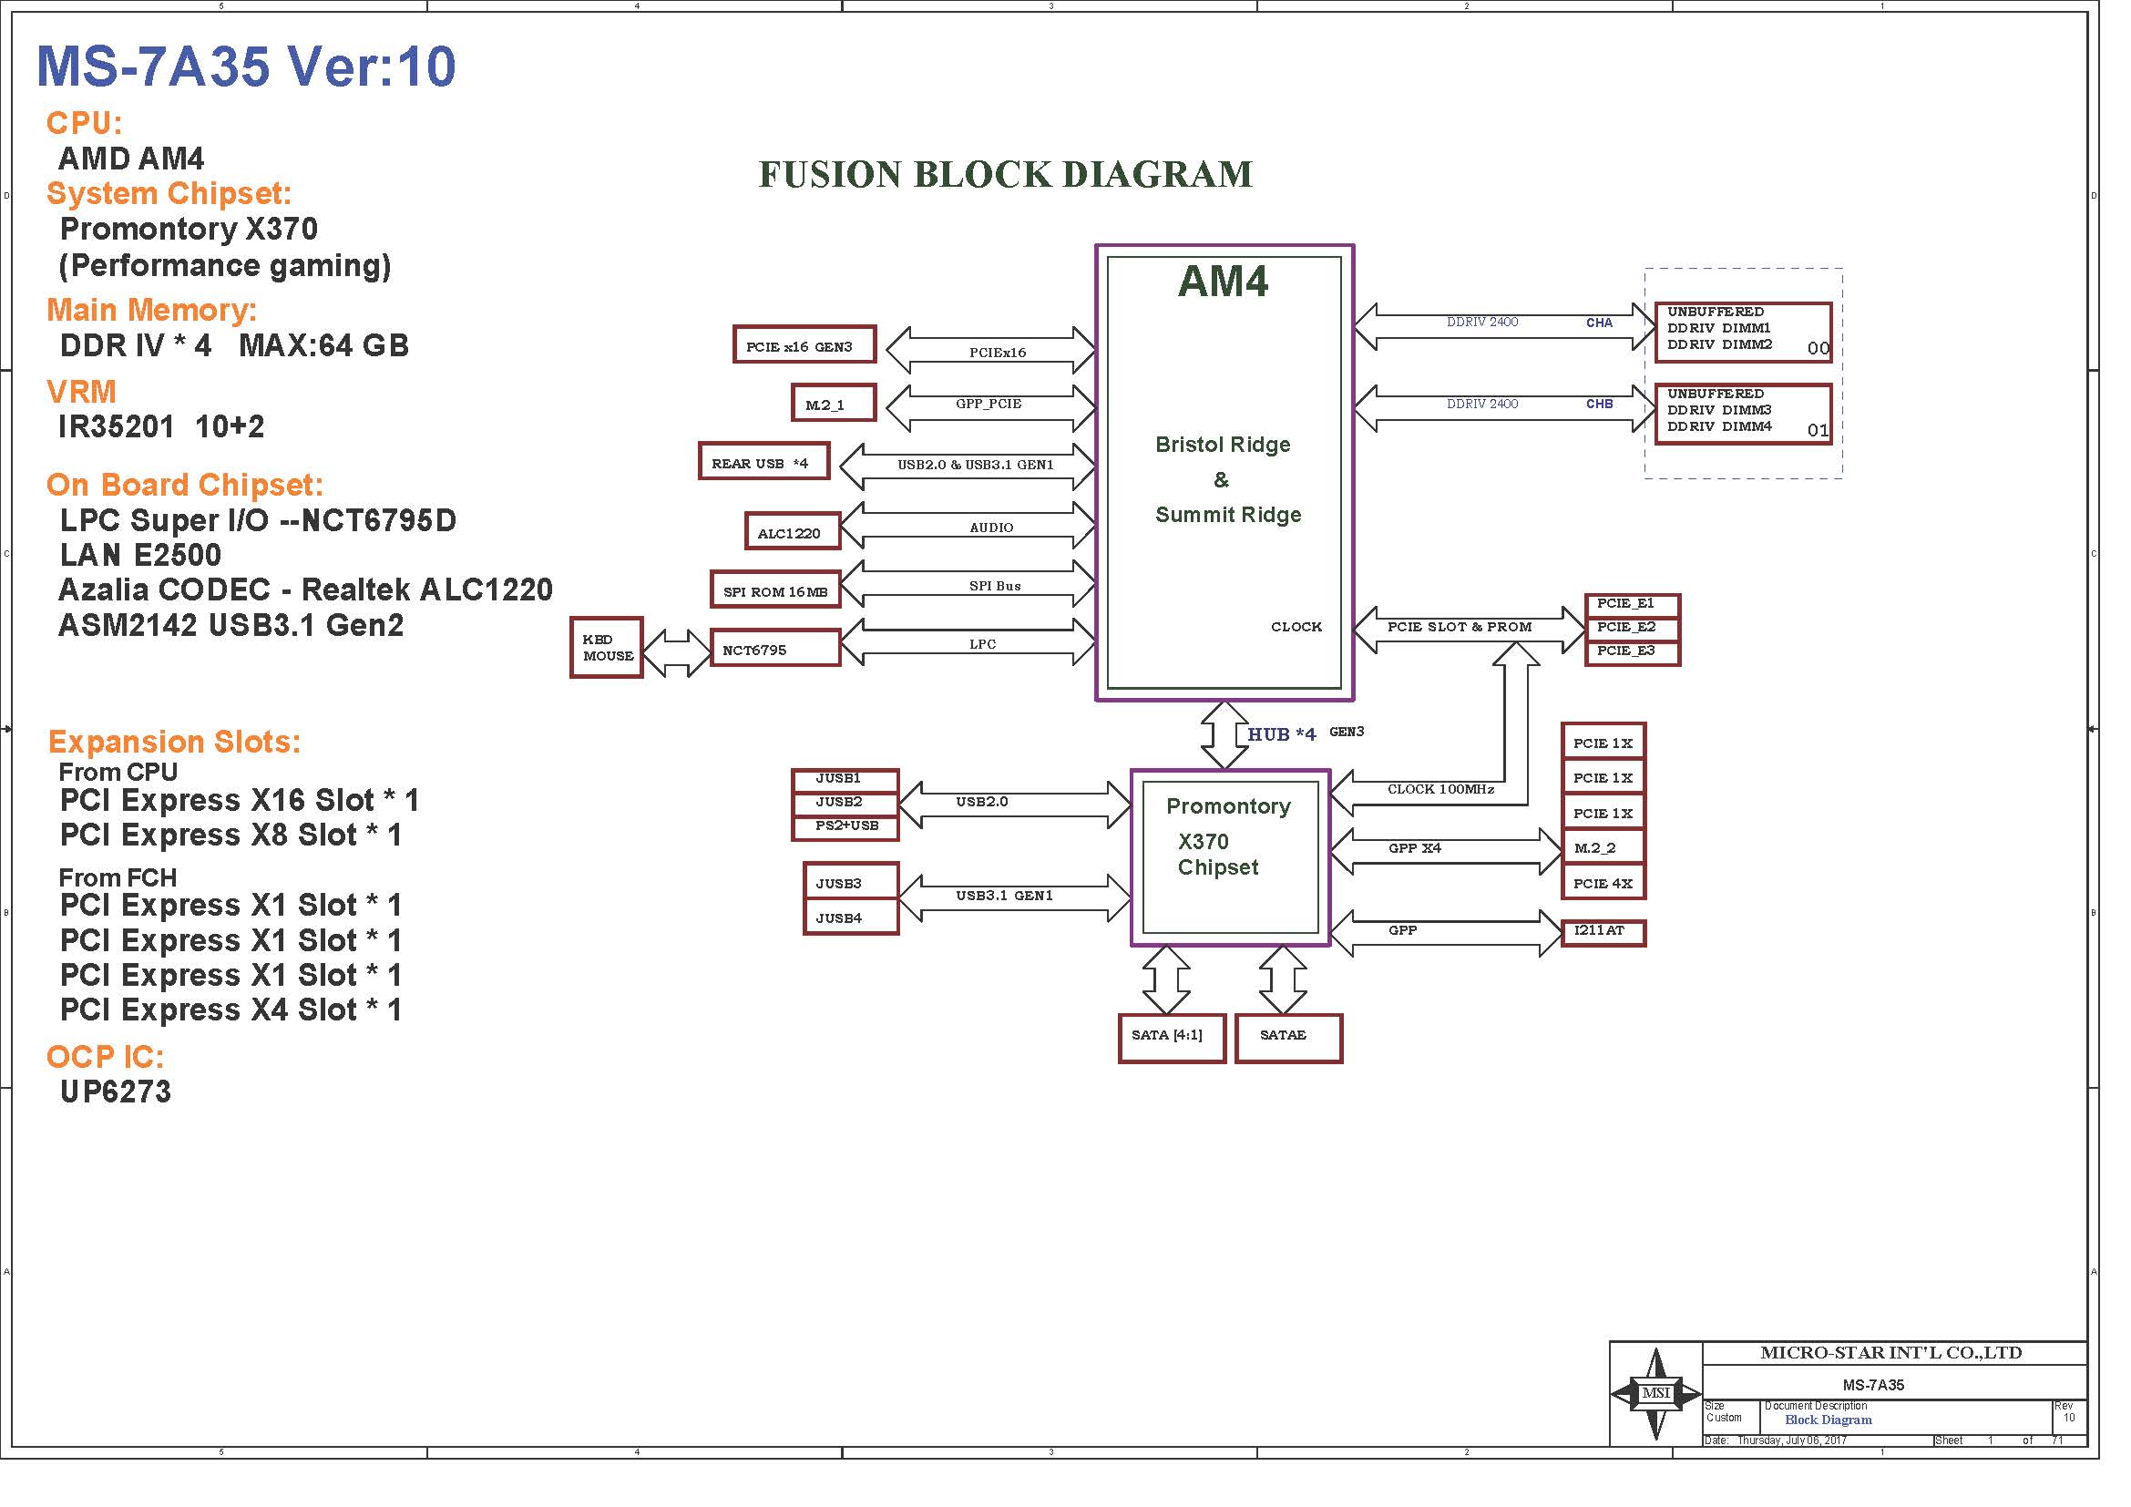Select the "Expansion Slots:" heading
Screen dimensions: 2131x1507
pos(175,742)
